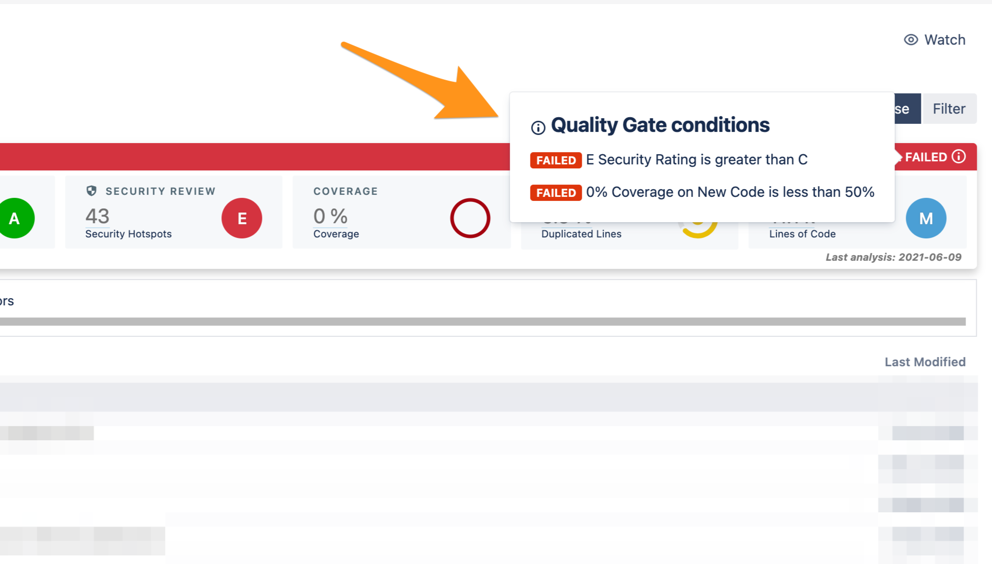Screen dimensions: 992x564
Task: Click the FAILED badge for Coverage on New Code
Action: (556, 193)
